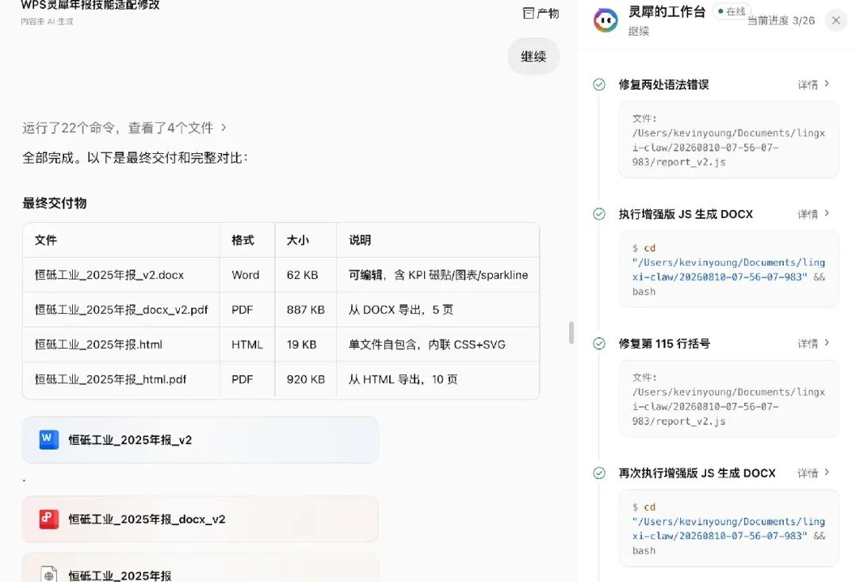
Task: Open the 恒砥工业_2025年报_docx_v2 PDF file card
Action: (x=200, y=519)
